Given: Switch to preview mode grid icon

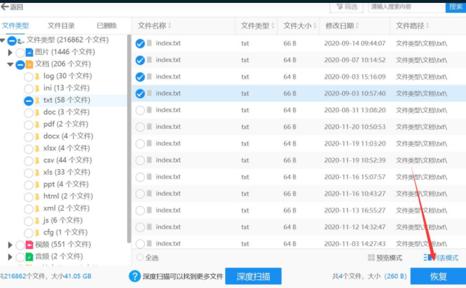Looking at the screenshot, I should pos(372,258).
